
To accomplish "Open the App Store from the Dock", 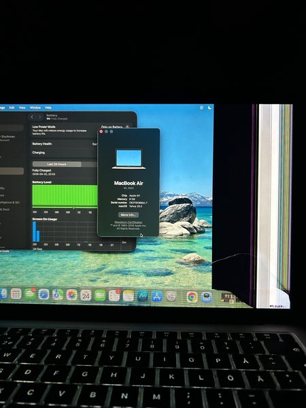I will (x=157, y=296).
